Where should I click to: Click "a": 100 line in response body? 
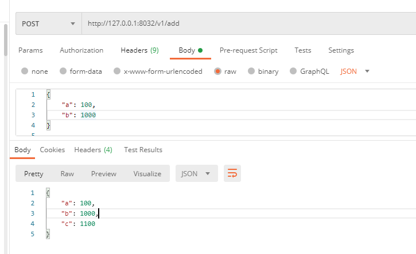coord(78,203)
